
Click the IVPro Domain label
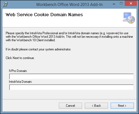coord(18,71)
